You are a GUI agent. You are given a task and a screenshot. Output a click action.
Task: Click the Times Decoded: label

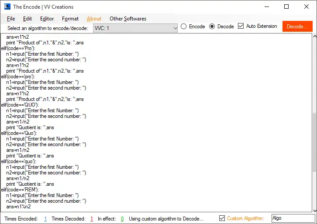coord(69,219)
